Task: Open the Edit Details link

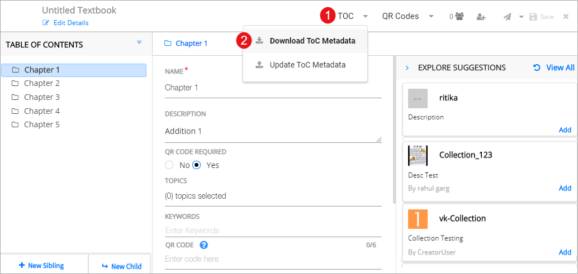Action: pos(65,23)
